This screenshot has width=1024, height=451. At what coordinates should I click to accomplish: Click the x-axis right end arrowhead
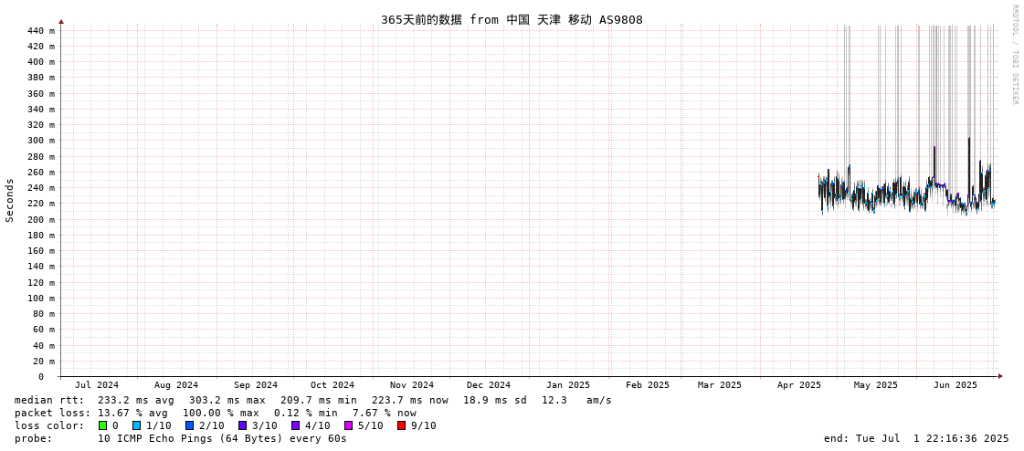click(x=1000, y=377)
